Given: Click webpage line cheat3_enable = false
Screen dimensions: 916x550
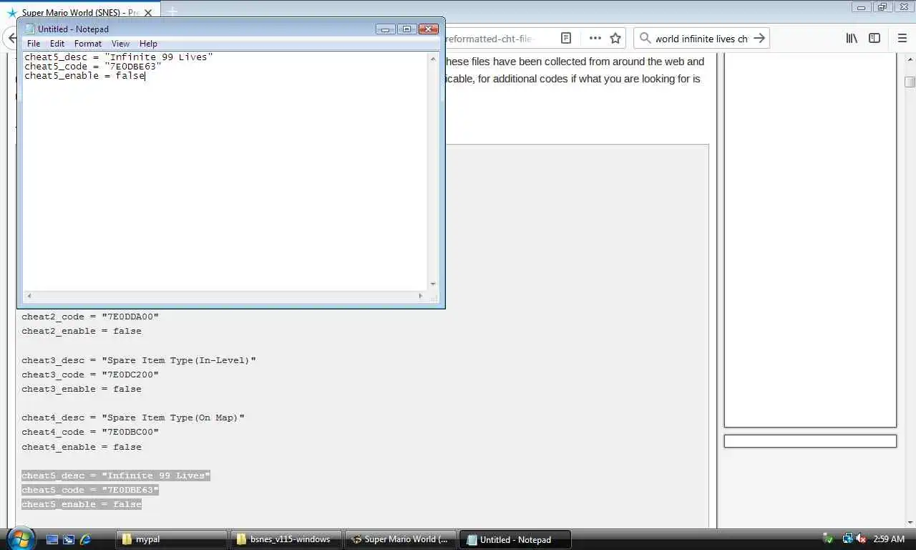Looking at the screenshot, I should (82, 389).
